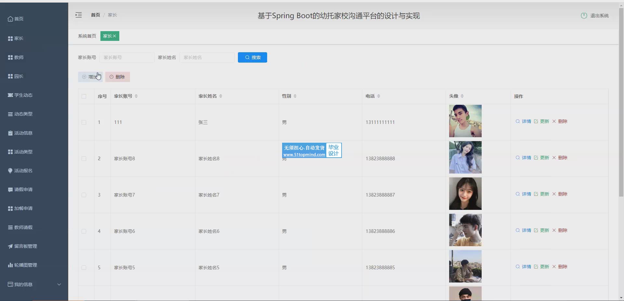The image size is (624, 301).
Task: Click the 家长姓名 search input field
Action: (207, 57)
